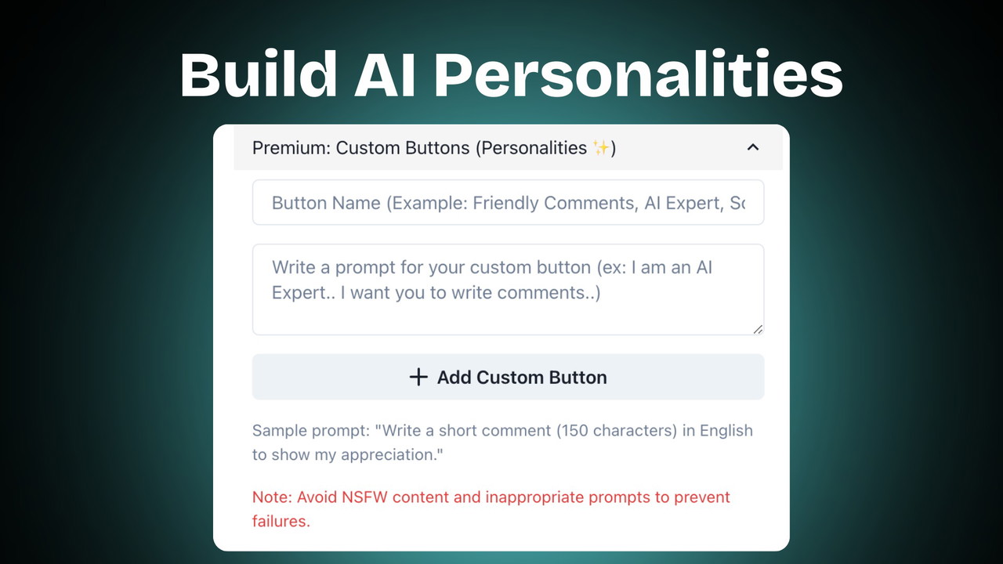Focus the Button Name input field
Screen dimensions: 1003x564
pyautogui.click(x=508, y=202)
